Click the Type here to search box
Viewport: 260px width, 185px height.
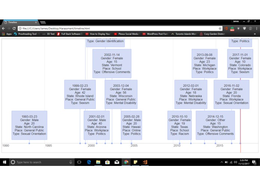[41, 162]
